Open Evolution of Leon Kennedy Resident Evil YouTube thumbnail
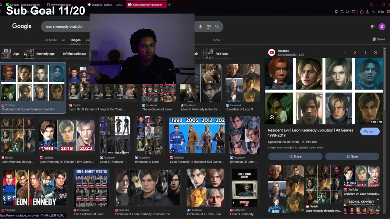The width and height of the screenshot is (390, 219). click(147, 188)
